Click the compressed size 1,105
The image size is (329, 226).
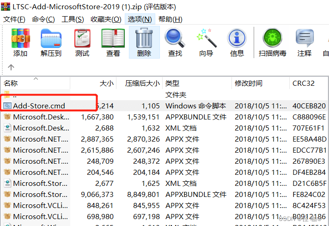pyautogui.click(x=151, y=106)
